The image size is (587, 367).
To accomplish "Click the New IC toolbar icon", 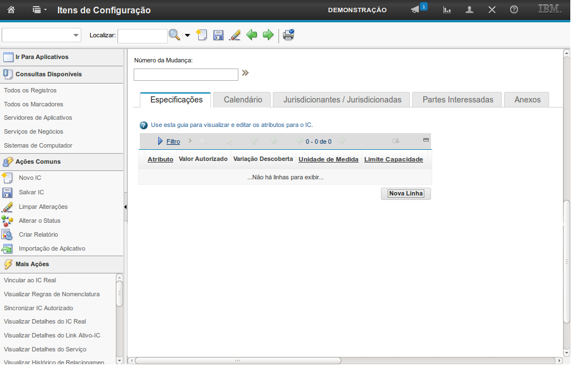I will tap(202, 35).
